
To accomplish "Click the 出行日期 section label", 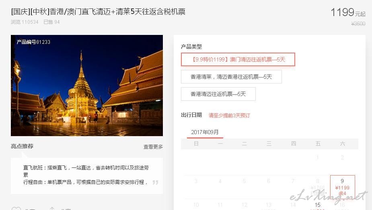I will point(191,115).
